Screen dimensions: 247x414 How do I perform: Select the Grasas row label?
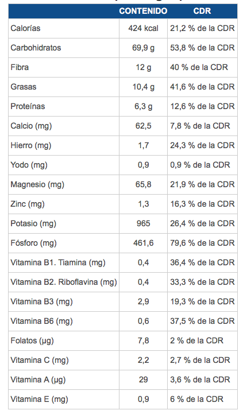click(24, 87)
